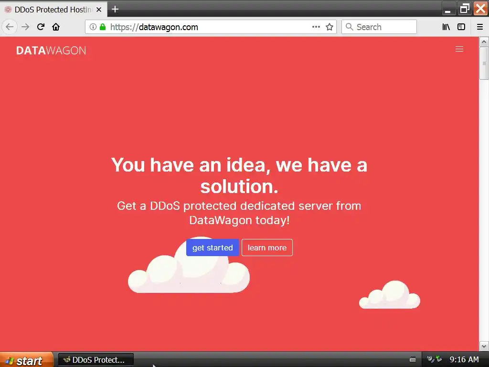Viewport: 489px width, 367px height.
Task: Click the green secure padlock icon
Action: 103,27
